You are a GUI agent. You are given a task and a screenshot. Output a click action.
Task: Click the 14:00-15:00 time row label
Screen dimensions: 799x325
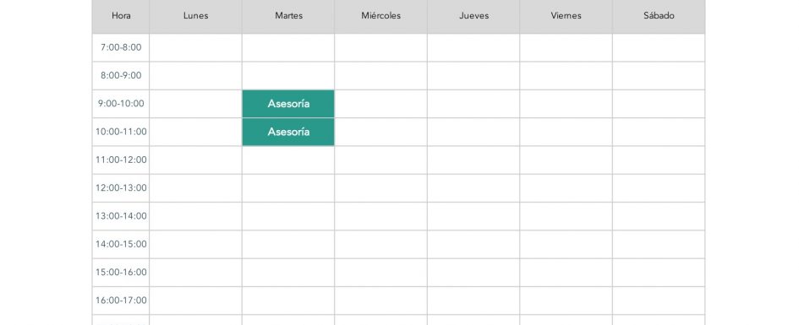[121, 244]
